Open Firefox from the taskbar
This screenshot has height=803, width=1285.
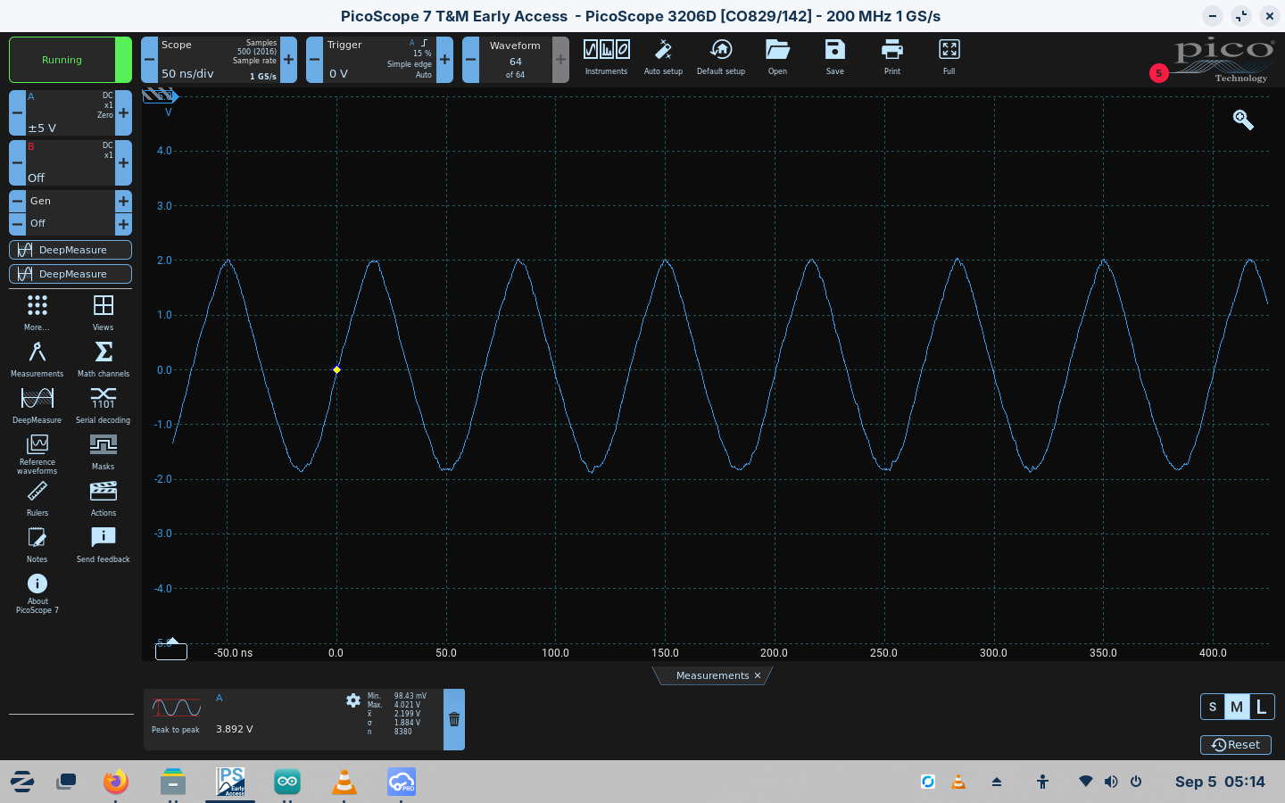115,782
